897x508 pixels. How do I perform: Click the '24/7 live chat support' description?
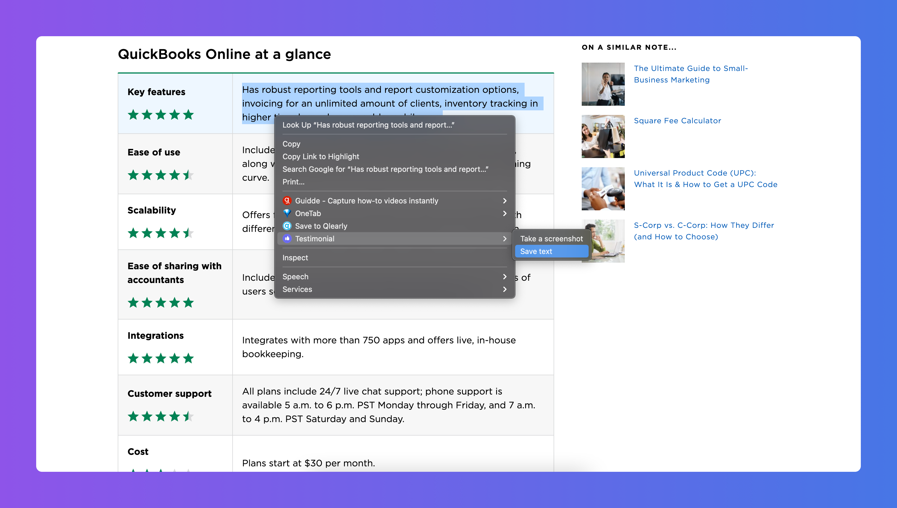tap(388, 405)
